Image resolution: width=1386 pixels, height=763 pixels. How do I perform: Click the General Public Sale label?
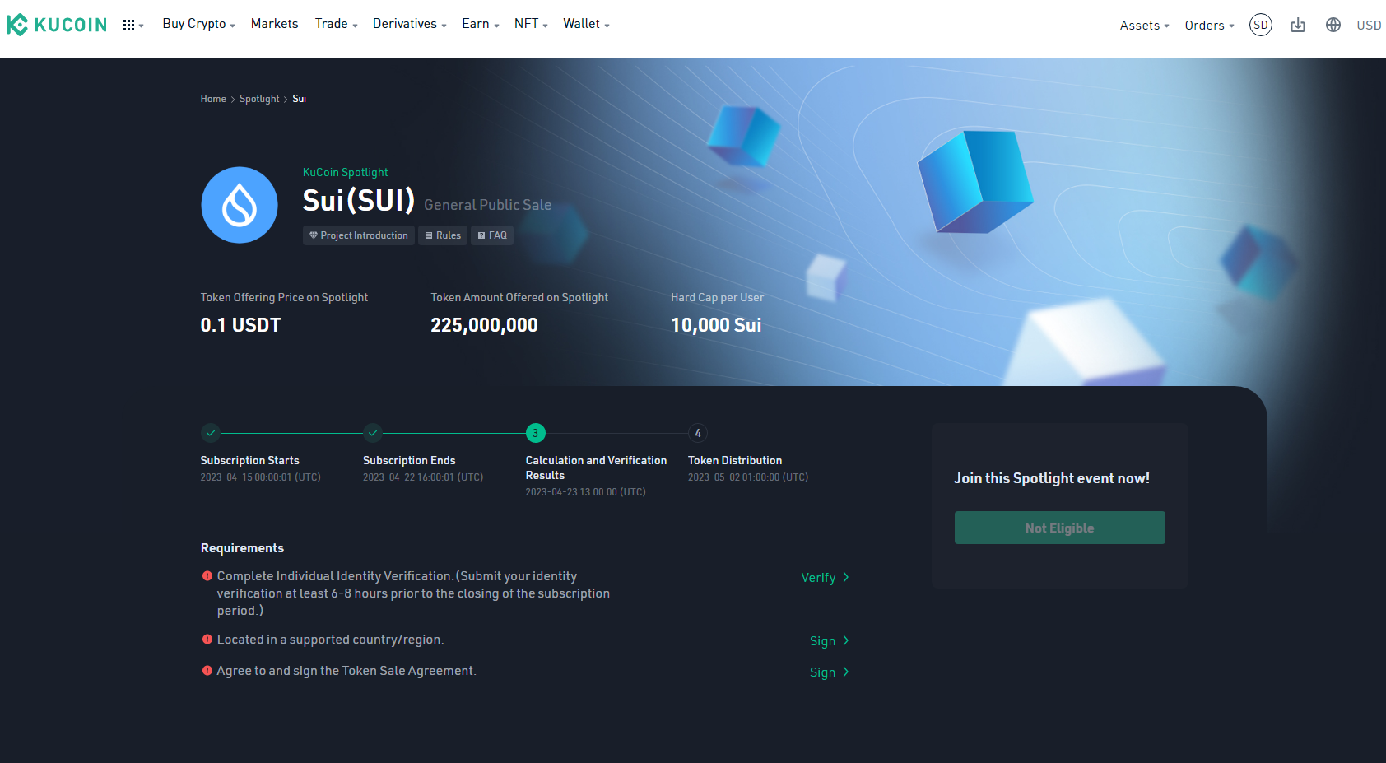pyautogui.click(x=488, y=205)
